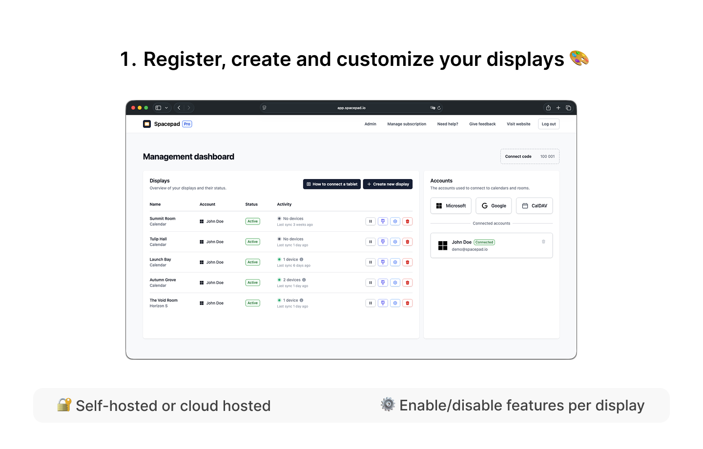Pause the Tulip Hall display
The image size is (703, 449).
[371, 242]
